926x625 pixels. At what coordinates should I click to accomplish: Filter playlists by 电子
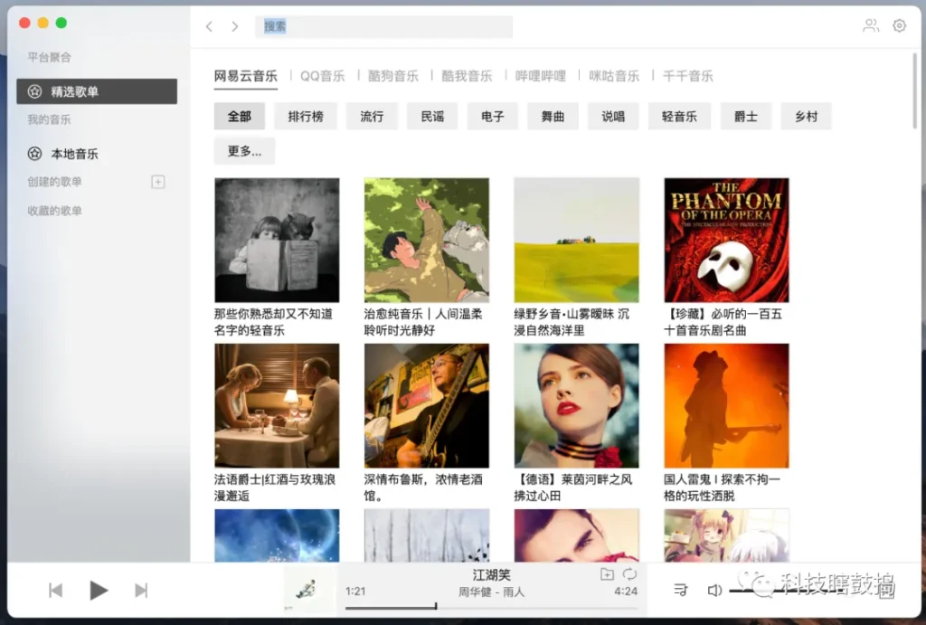coord(493,117)
